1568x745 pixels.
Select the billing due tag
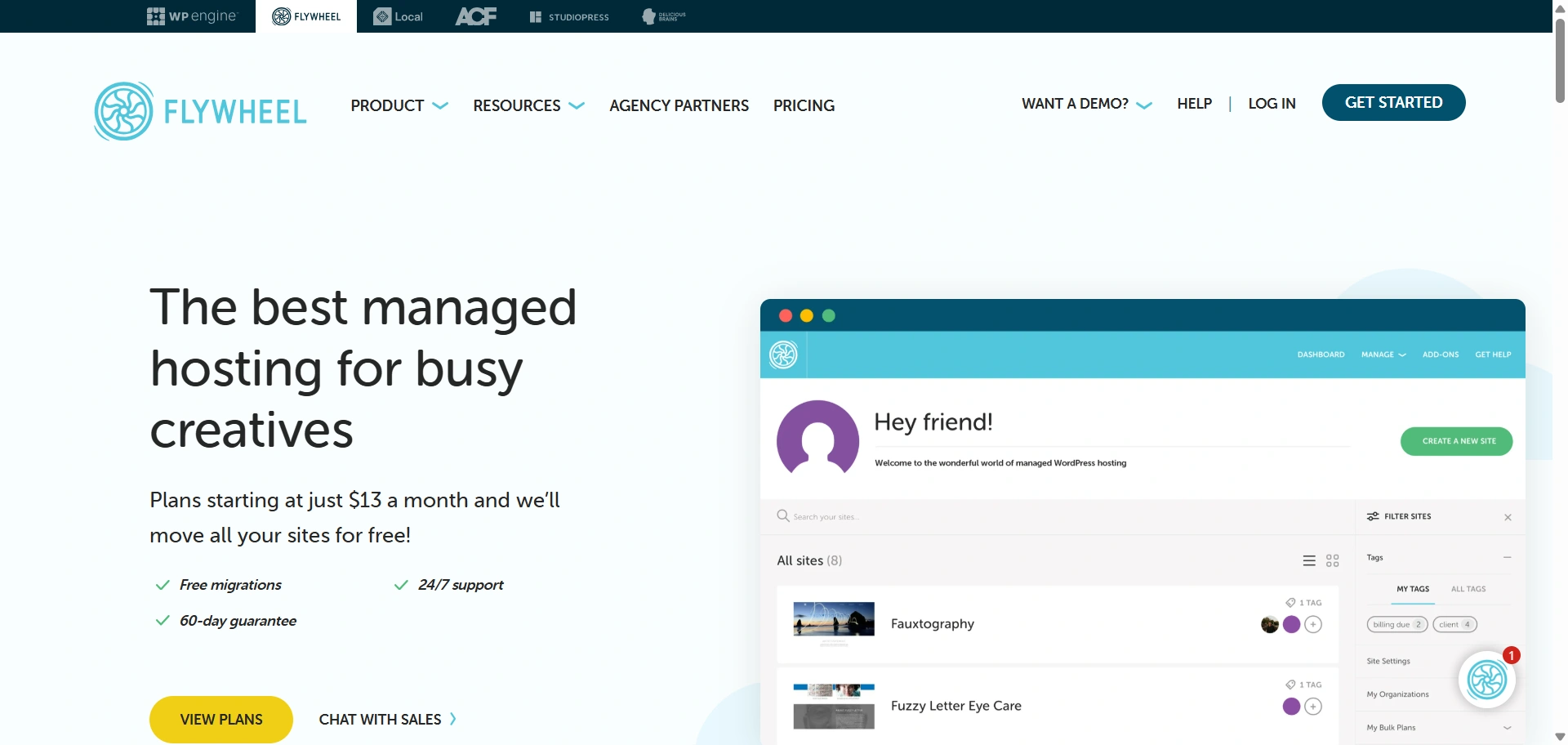[1397, 624]
